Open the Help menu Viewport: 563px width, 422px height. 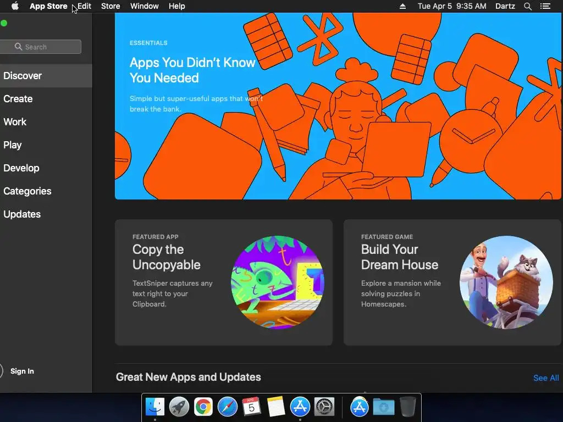176,6
